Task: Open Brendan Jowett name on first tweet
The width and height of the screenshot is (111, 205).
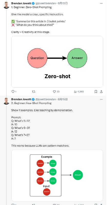Action: pyautogui.click(x=21, y=3)
